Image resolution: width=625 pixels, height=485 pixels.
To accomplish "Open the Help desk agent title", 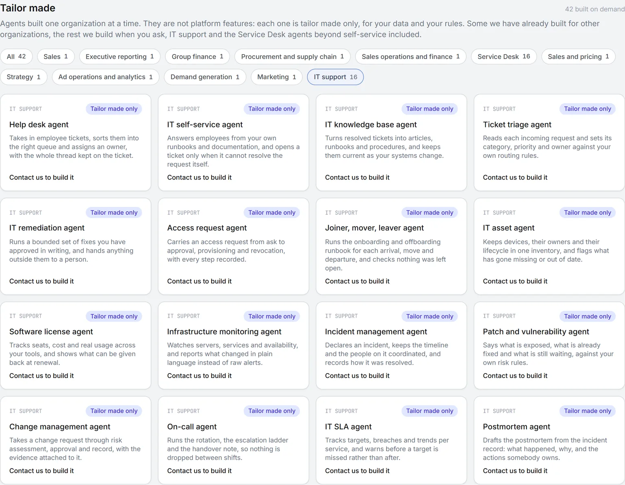I will coord(39,125).
